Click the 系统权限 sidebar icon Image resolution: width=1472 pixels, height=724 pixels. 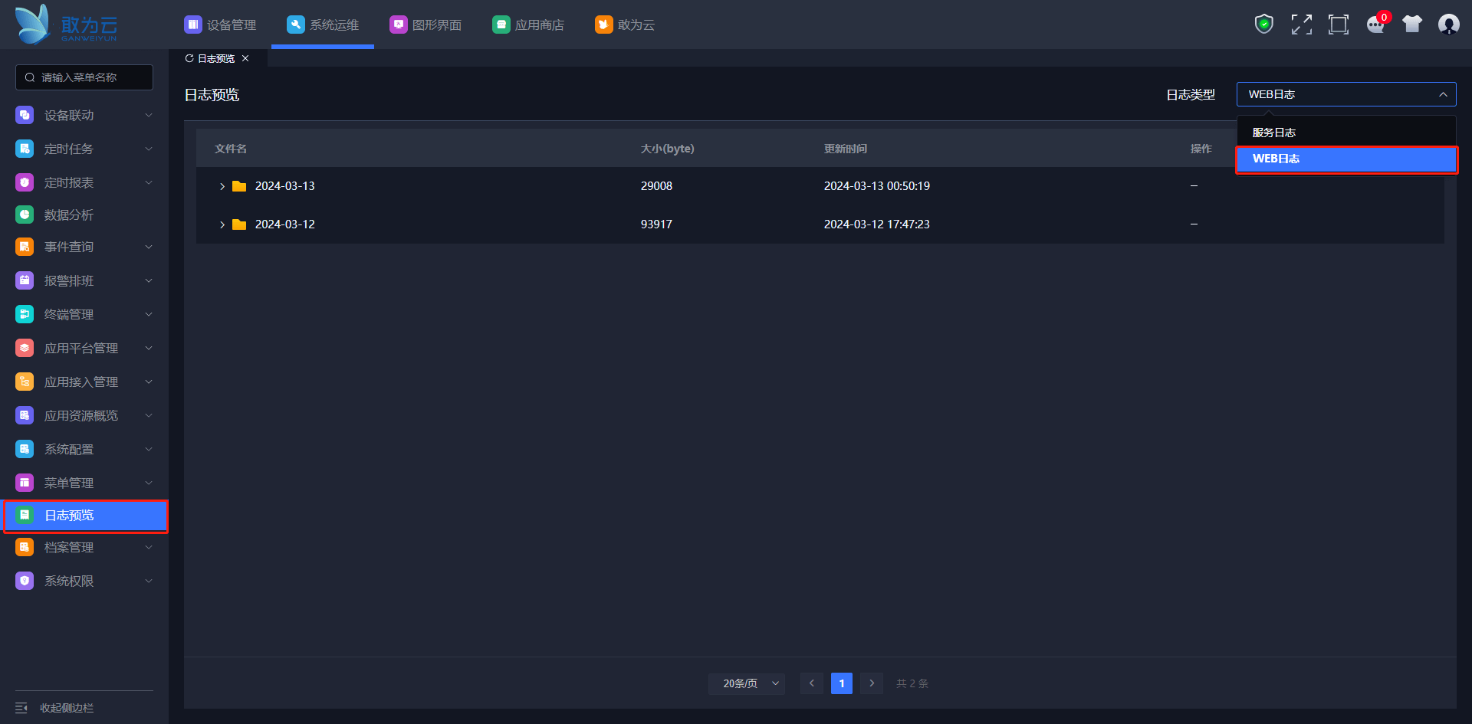point(25,581)
